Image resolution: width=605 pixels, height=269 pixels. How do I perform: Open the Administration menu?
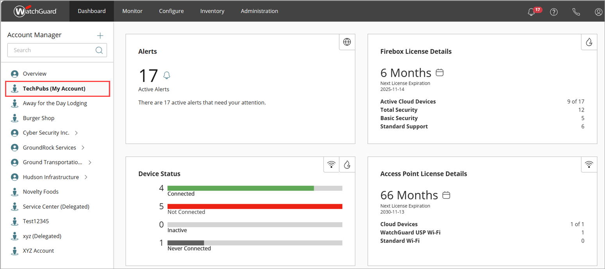click(x=259, y=11)
